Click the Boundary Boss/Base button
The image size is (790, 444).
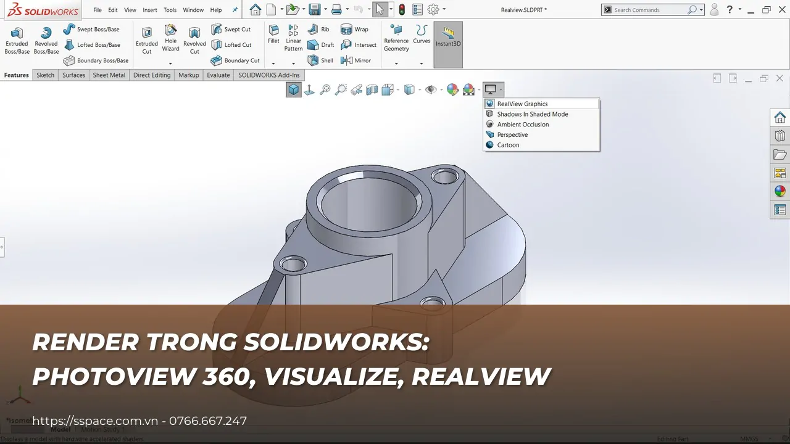tap(96, 60)
